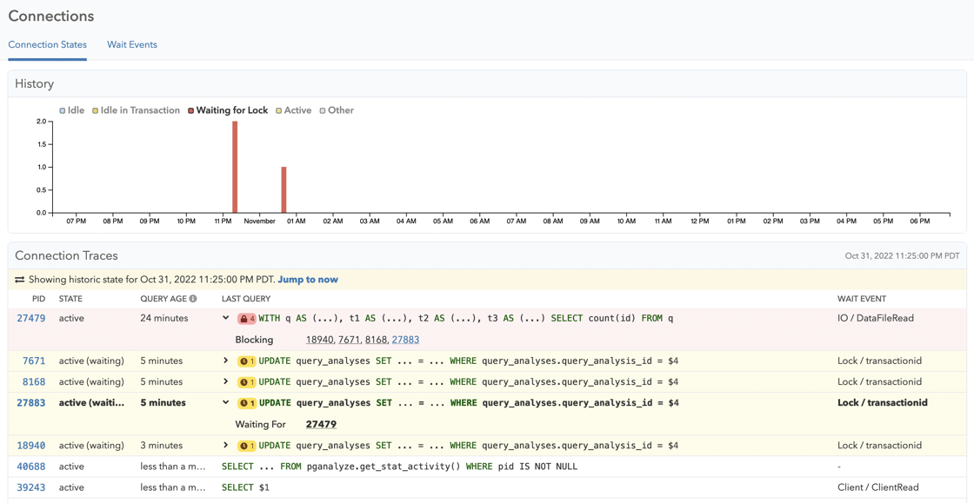Click the Client / ClientRead wait event
Image resolution: width=974 pixels, height=503 pixels.
click(877, 487)
